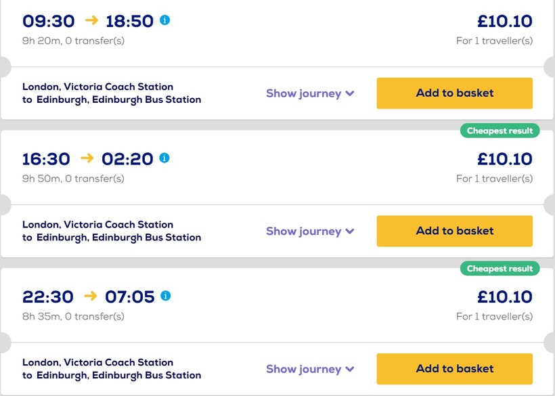
Task: Click the £10.10 price on 22:30 trip
Action: click(505, 296)
